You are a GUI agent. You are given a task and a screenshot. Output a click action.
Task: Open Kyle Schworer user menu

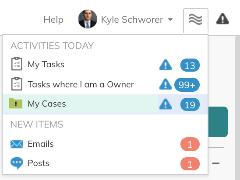[132, 20]
